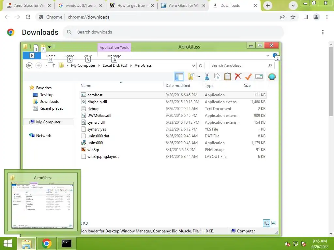The height and width of the screenshot is (250, 334).
Task: Refresh the AeroGlass folder view
Action: (x=201, y=65)
